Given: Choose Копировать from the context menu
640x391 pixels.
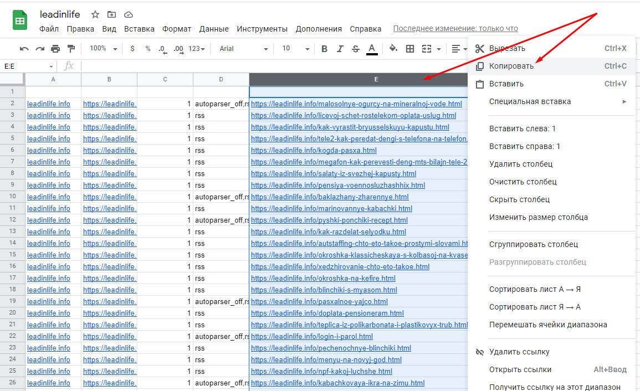Looking at the screenshot, I should pos(511,66).
